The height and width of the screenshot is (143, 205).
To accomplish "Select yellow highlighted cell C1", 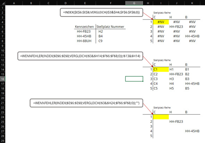I will 161,69.
